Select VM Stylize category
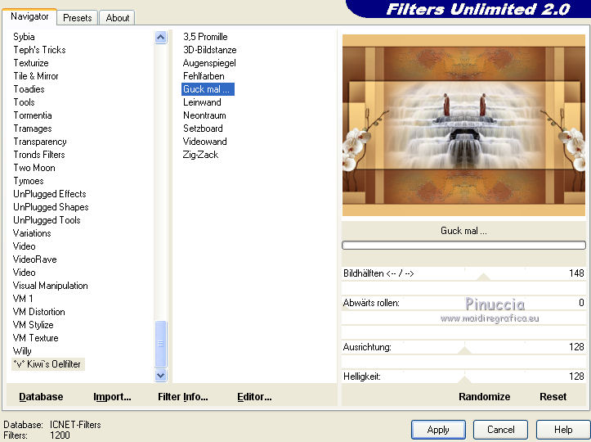591x442 pixels. [x=34, y=325]
